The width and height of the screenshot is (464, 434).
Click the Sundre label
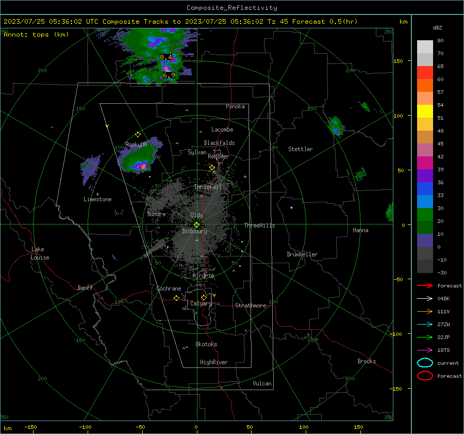coord(156,214)
